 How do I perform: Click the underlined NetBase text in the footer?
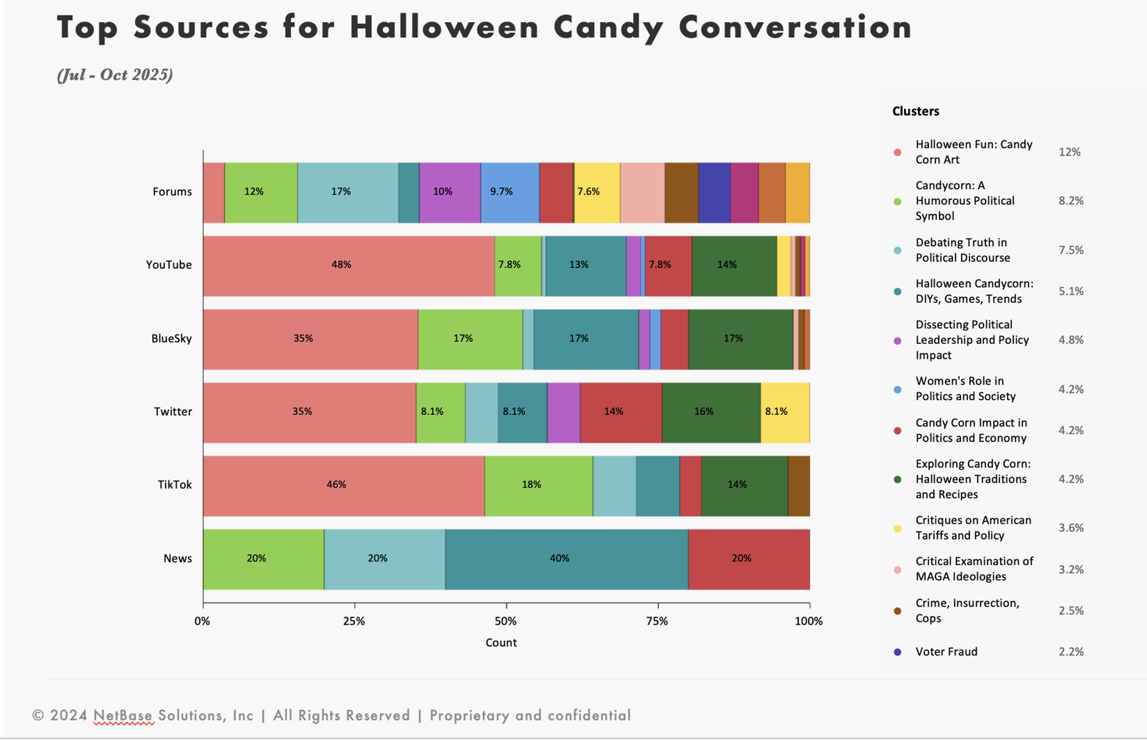(123, 716)
